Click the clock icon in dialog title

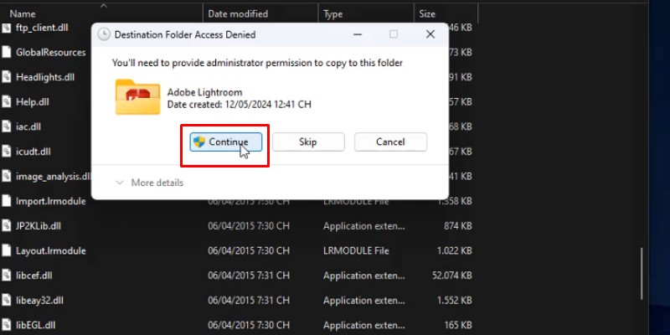click(x=104, y=35)
